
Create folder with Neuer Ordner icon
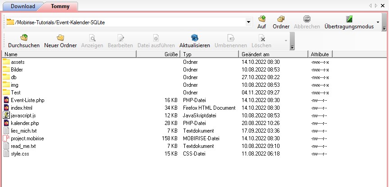pos(60,38)
